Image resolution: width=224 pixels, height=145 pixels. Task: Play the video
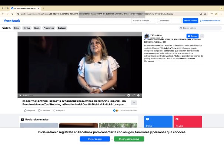[20, 95]
